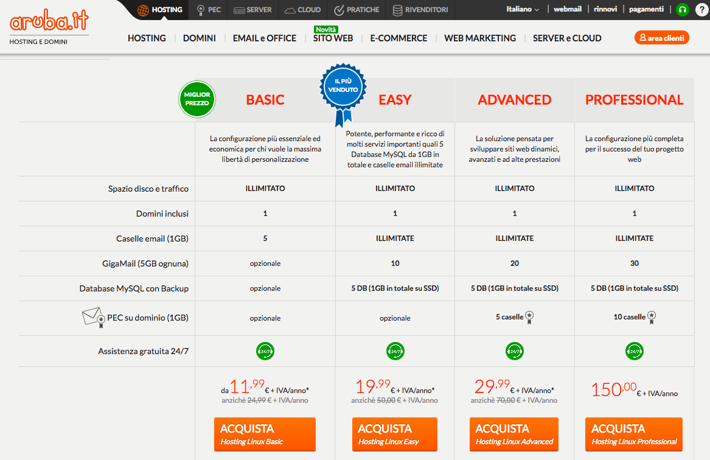Click the 'PEC su dominio (1GB)' label
This screenshot has width=710, height=460.
148,318
